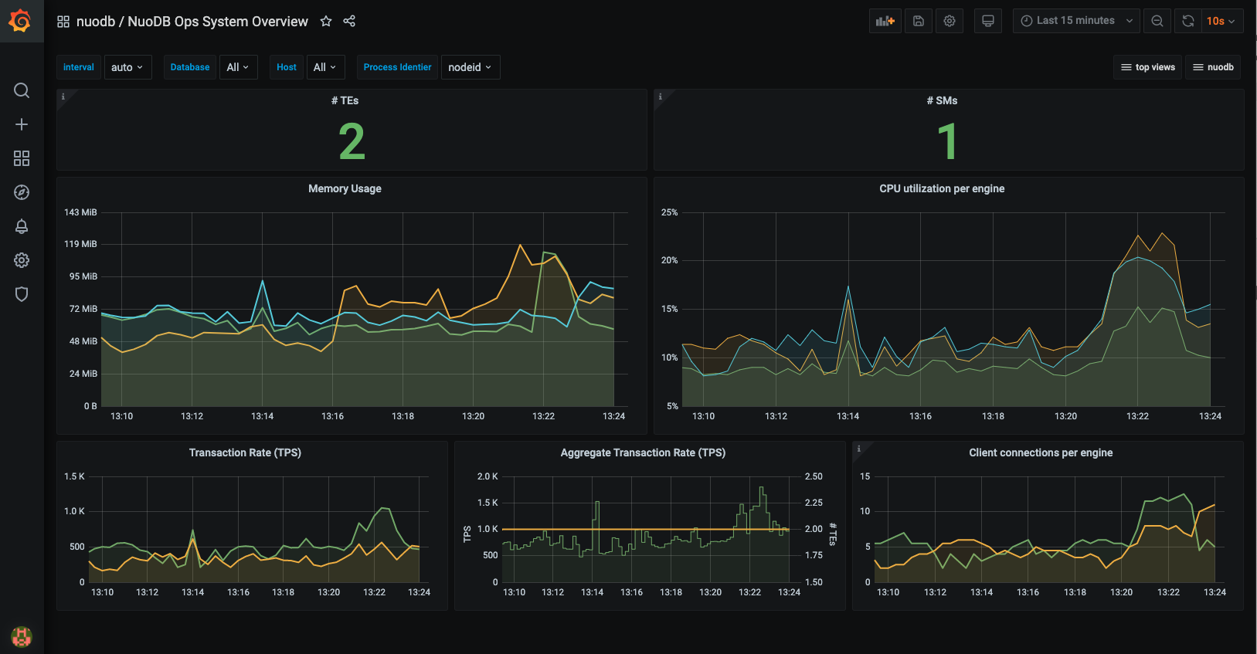Open the Last 15 minutes time picker
1257x654 pixels.
(1076, 21)
